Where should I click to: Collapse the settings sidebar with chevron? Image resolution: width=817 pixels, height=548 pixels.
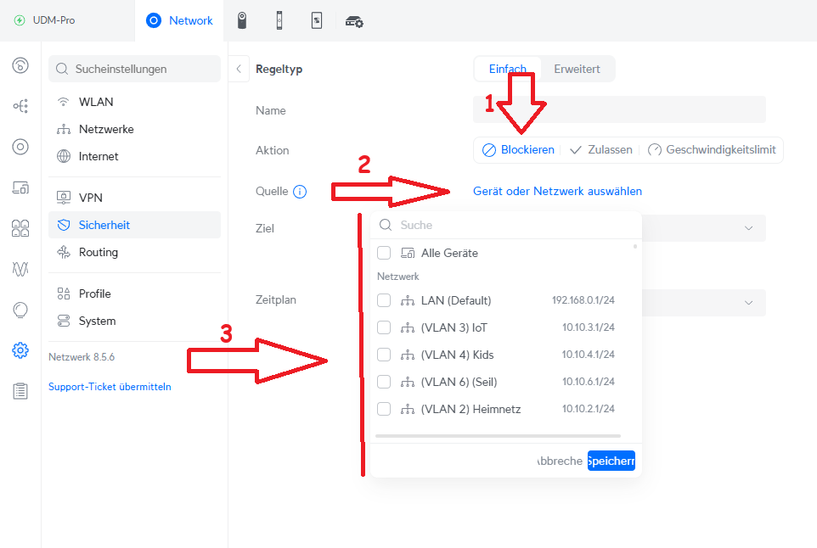tap(239, 69)
